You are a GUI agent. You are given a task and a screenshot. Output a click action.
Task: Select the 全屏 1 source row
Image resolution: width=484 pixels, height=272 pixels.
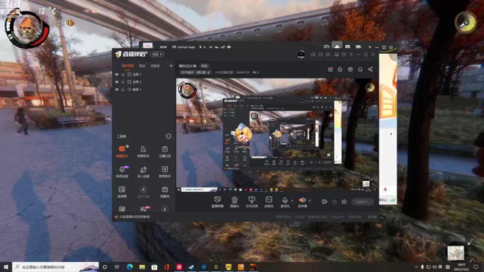coord(143,74)
